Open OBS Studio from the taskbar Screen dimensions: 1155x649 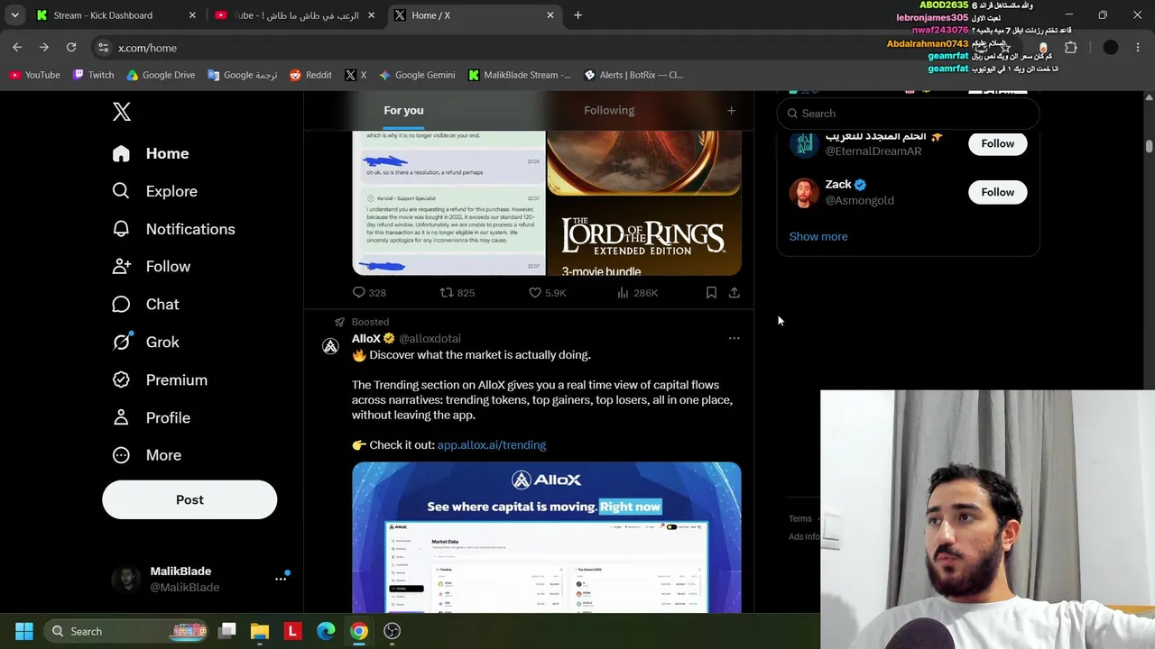pyautogui.click(x=392, y=631)
